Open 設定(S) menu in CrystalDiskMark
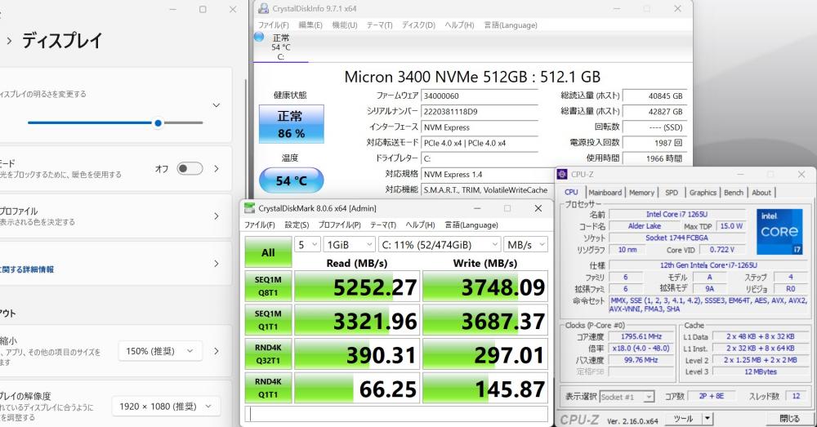The width and height of the screenshot is (817, 427). (297, 225)
